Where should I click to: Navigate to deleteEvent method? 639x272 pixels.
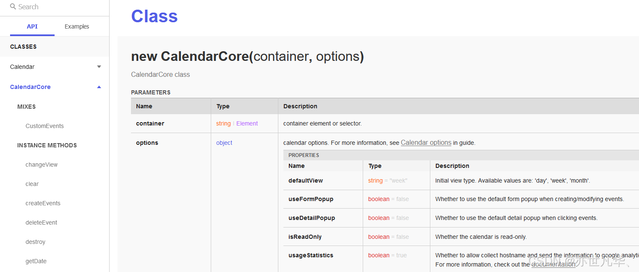[41, 222]
